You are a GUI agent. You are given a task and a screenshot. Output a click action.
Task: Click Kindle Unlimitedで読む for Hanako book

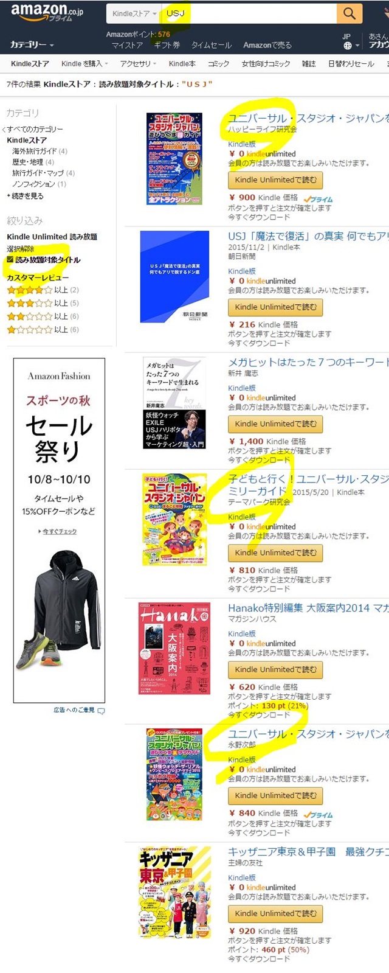coord(275,669)
